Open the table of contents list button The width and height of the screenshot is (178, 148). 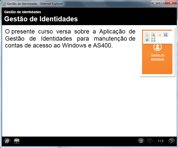pyautogui.click(x=141, y=141)
